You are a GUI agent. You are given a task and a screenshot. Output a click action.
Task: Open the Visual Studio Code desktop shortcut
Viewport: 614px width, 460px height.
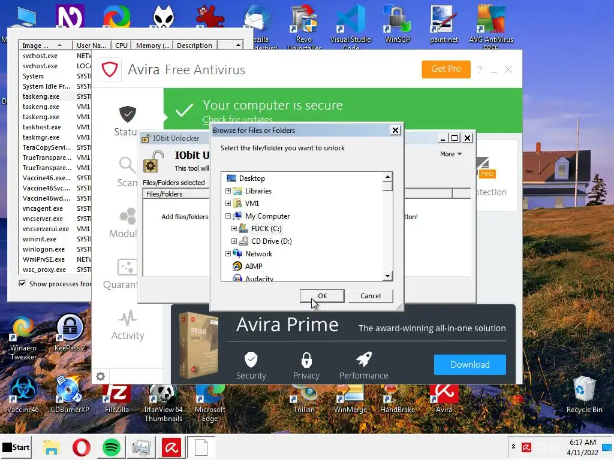click(x=350, y=26)
